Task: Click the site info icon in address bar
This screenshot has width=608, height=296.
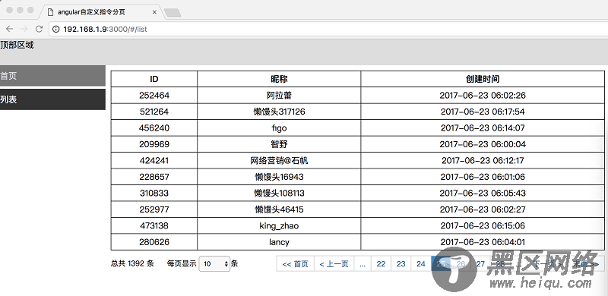Action: [56, 29]
